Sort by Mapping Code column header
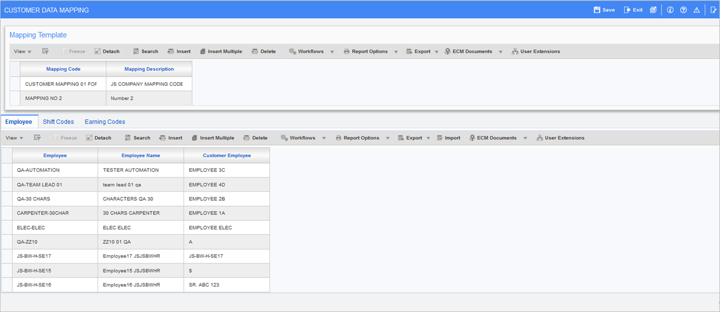 63,69
